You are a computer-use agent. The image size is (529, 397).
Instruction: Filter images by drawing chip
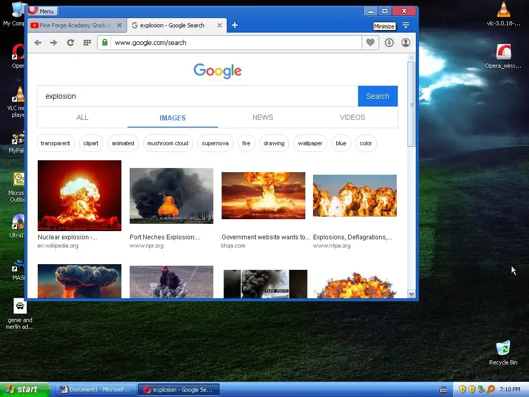tap(274, 143)
